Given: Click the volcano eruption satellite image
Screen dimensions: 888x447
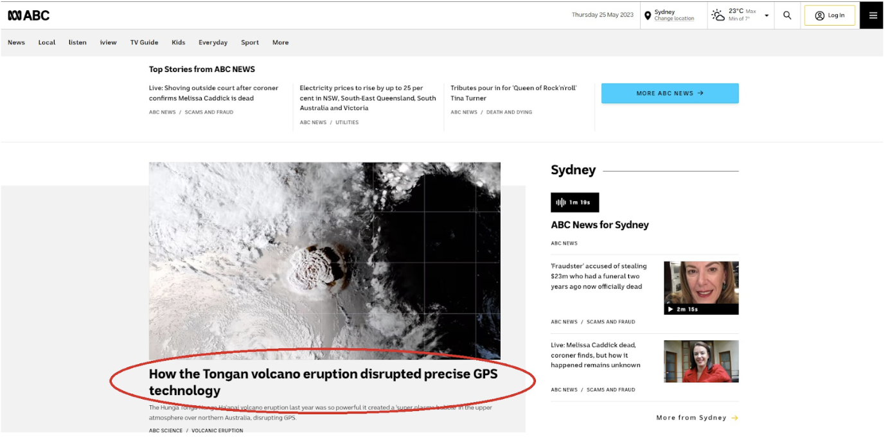Looking at the screenshot, I should 324,260.
